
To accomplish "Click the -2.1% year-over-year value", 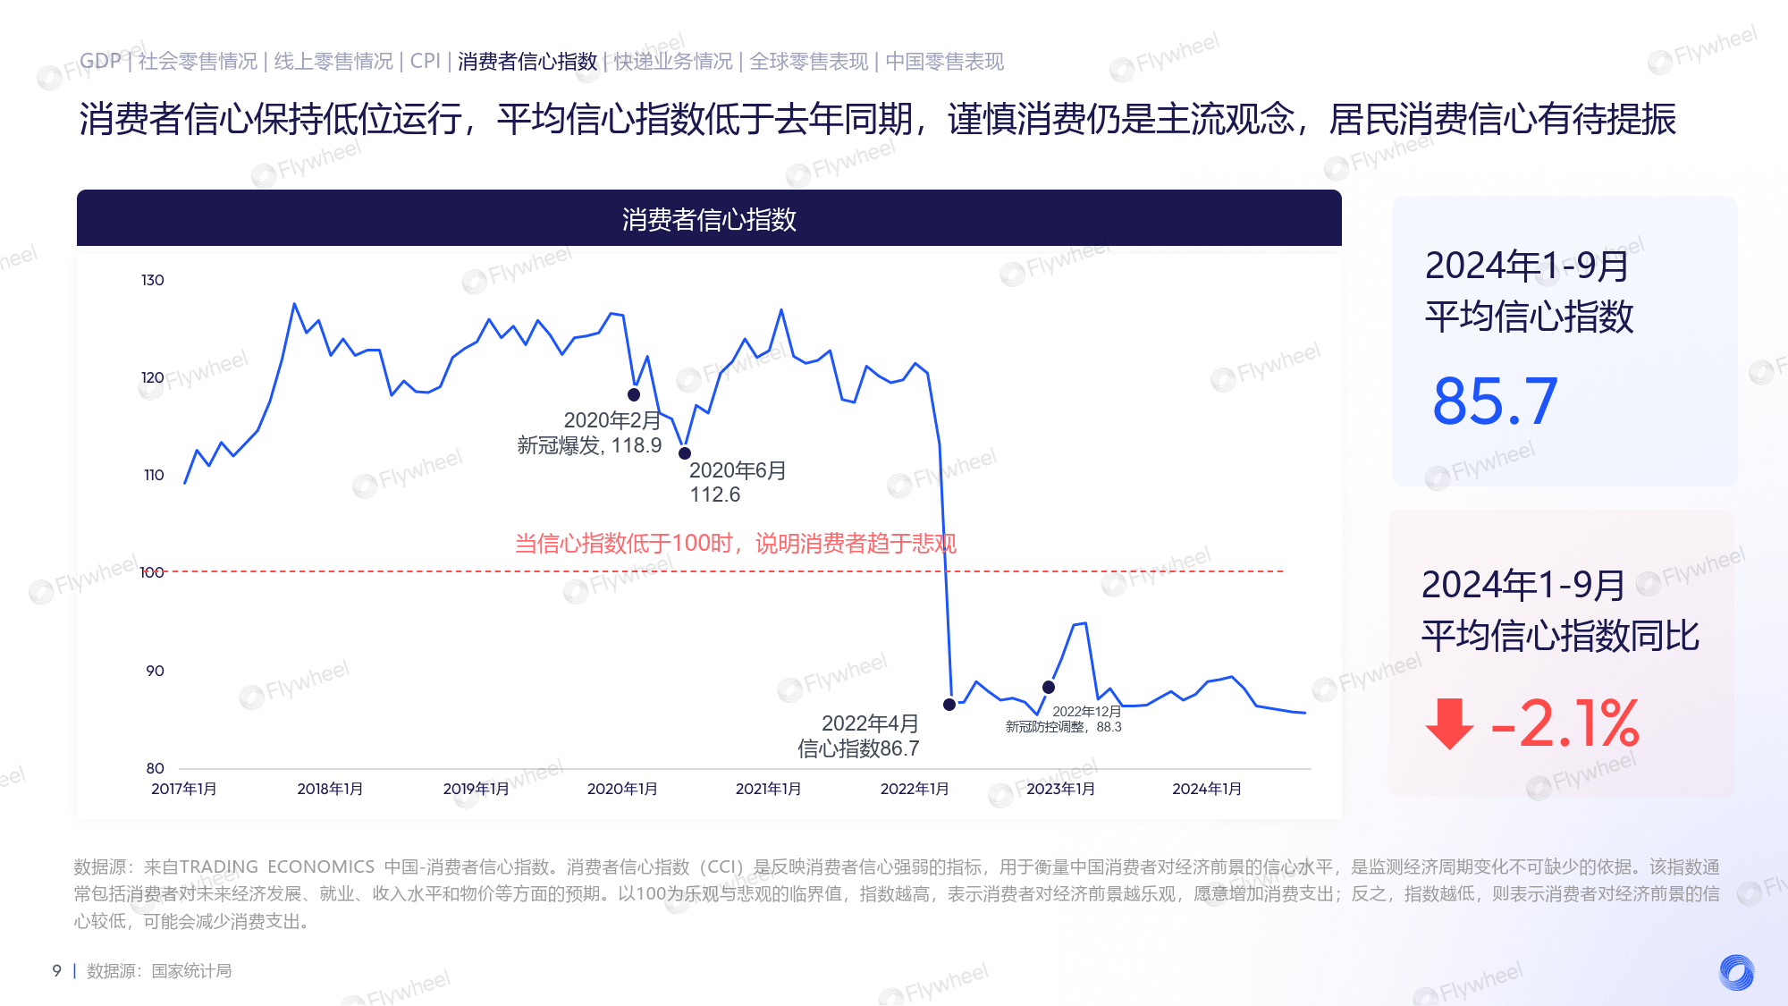I will (1564, 723).
